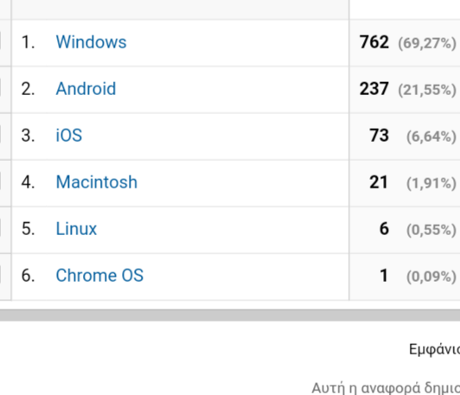Click the gray horizontal bar below the table
460x395 pixels.
pos(230,315)
